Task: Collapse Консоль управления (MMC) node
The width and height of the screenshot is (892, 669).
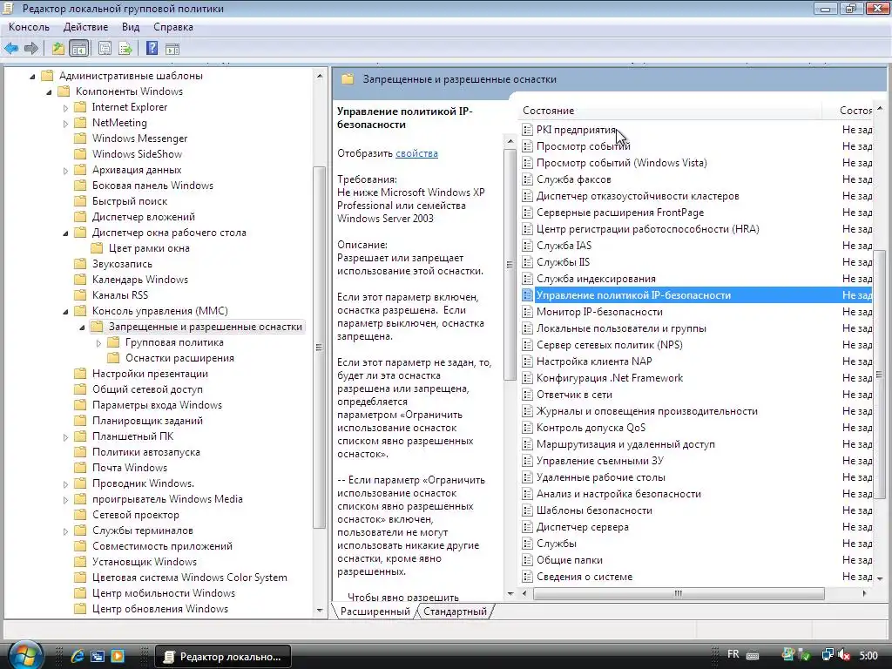Action: pos(65,312)
